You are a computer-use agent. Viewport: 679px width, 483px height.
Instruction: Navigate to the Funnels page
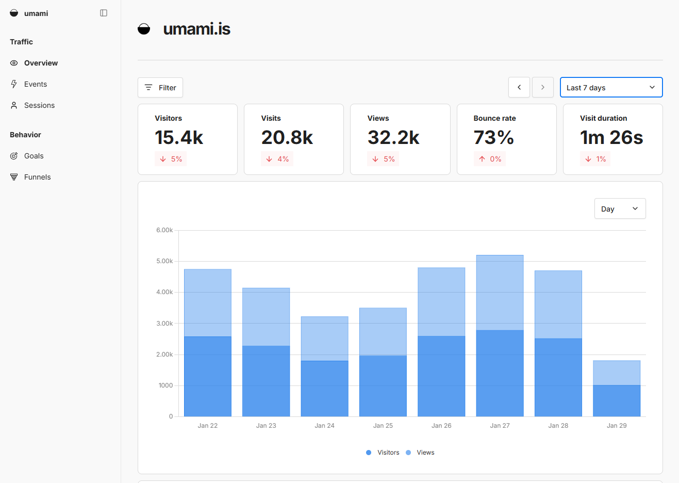point(37,177)
